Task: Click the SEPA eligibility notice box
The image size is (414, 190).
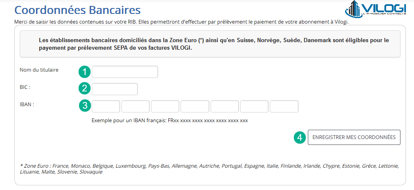Action: click(210, 44)
